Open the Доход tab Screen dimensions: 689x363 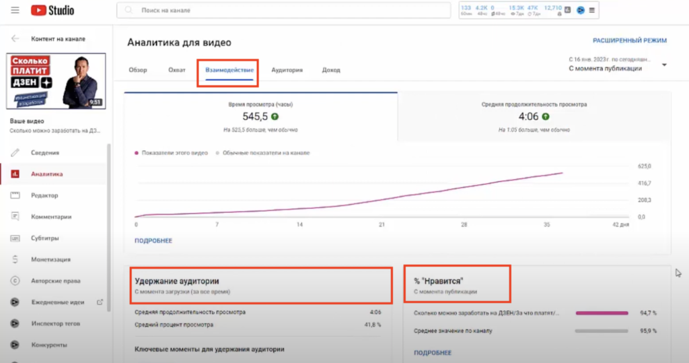[331, 70]
